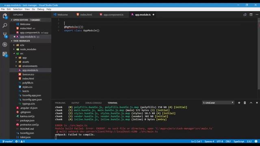Open the Extensions view in activity bar

[5, 54]
